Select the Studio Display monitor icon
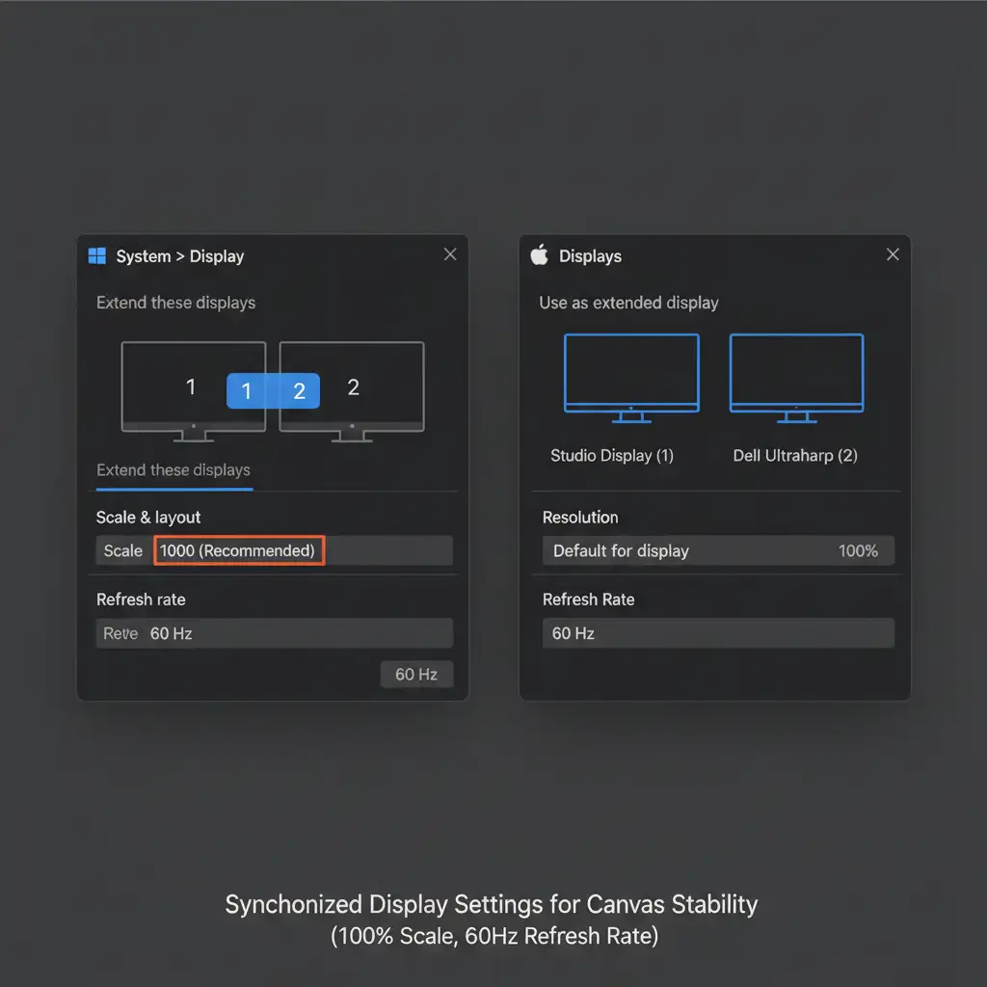This screenshot has width=987, height=987. pyautogui.click(x=631, y=374)
